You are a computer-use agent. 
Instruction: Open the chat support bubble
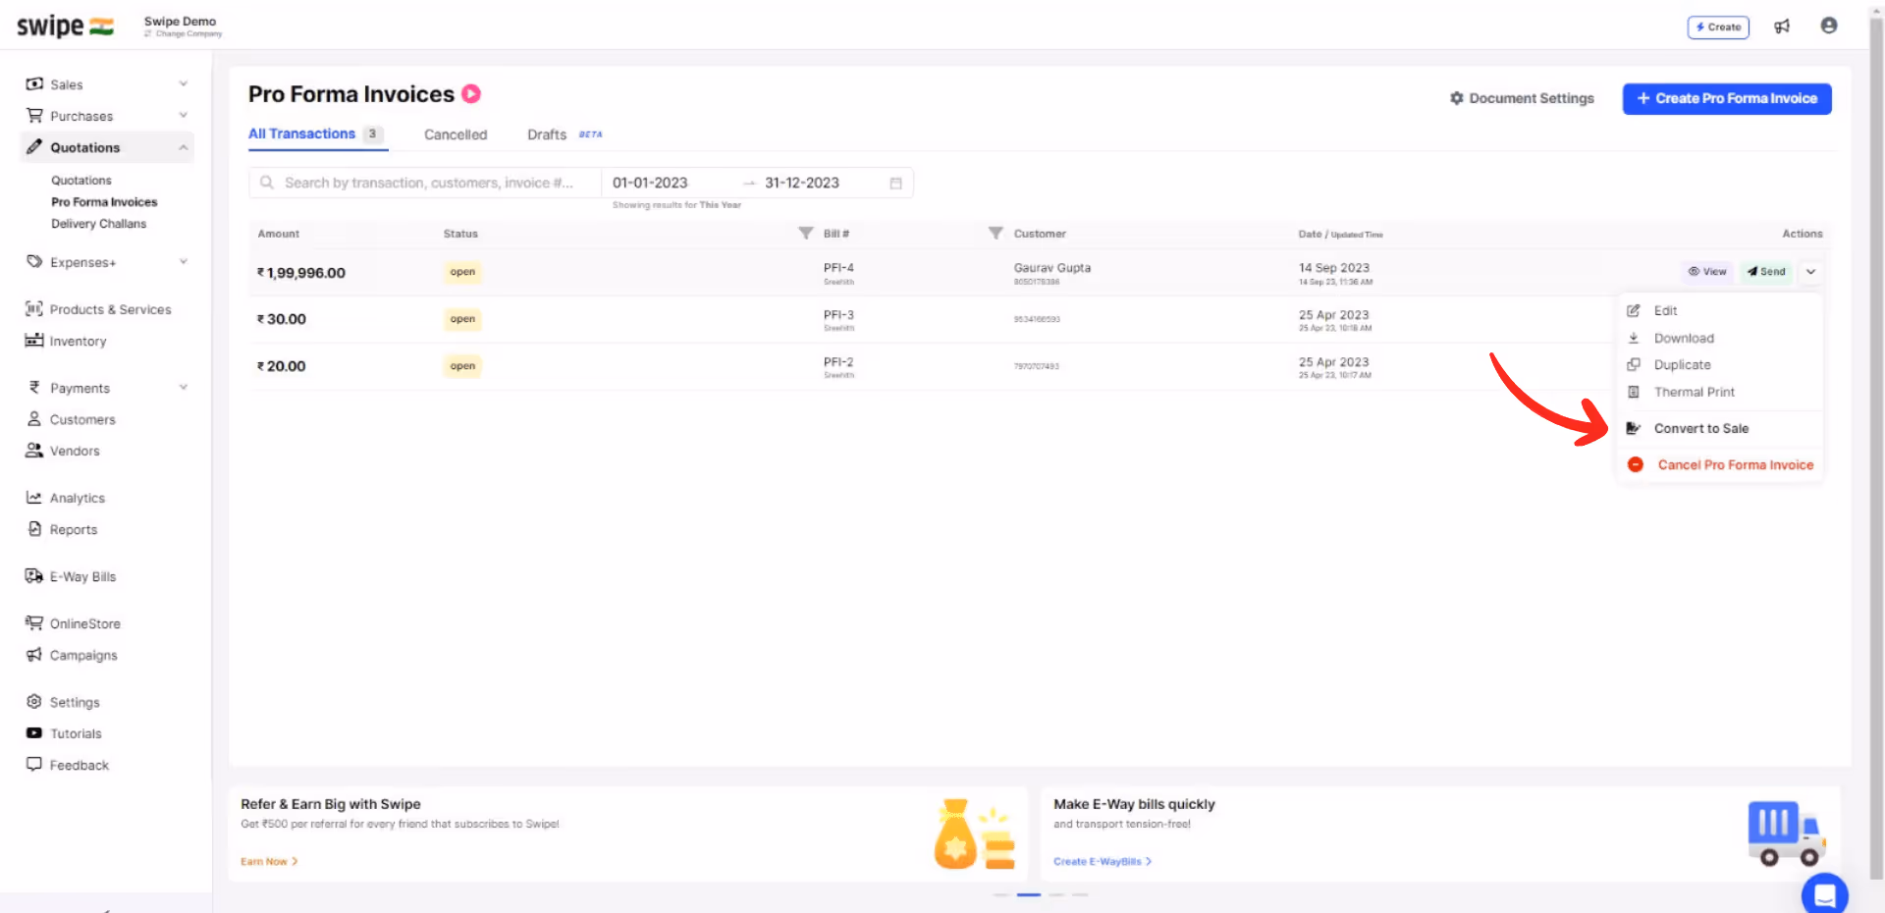point(1824,893)
